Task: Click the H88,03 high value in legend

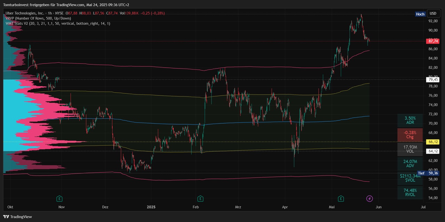Action: point(85,13)
